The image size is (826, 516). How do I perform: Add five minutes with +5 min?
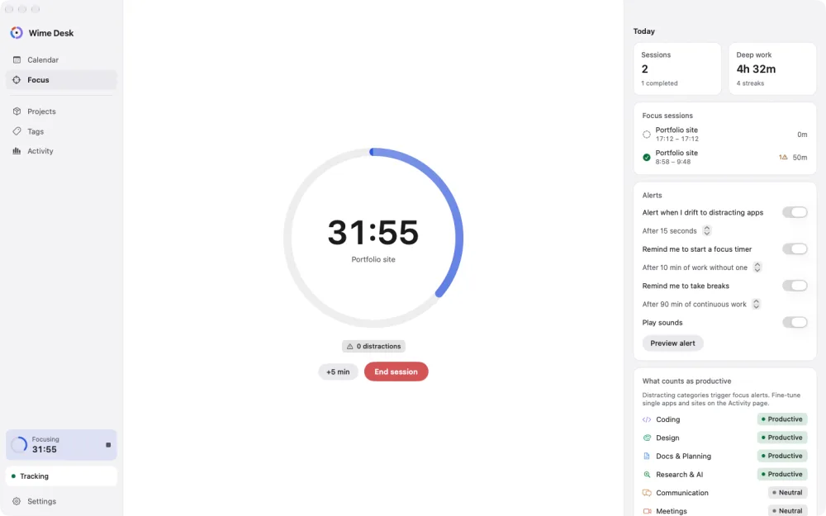coord(338,372)
